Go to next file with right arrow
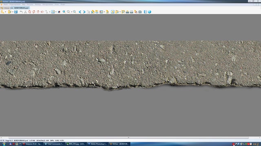The image size is (261, 146). click(84, 12)
